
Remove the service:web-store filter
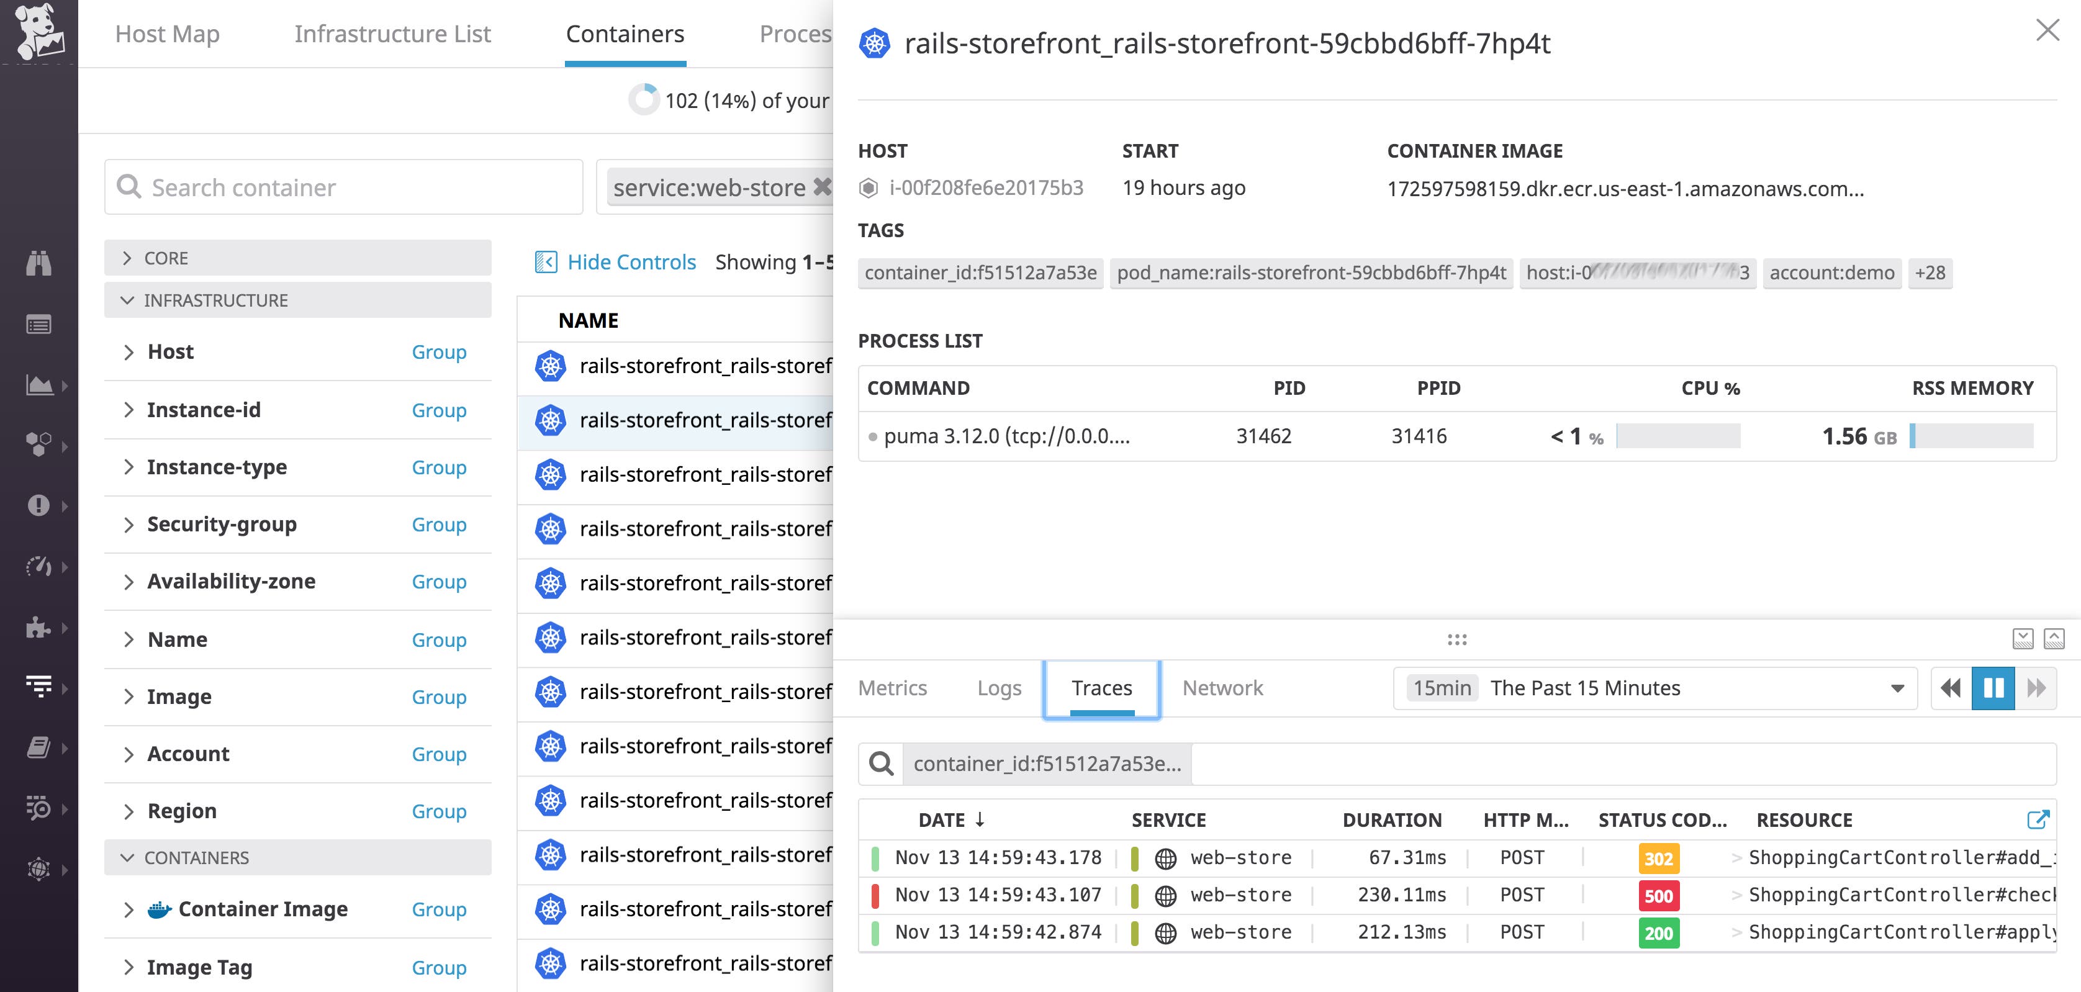click(x=821, y=187)
